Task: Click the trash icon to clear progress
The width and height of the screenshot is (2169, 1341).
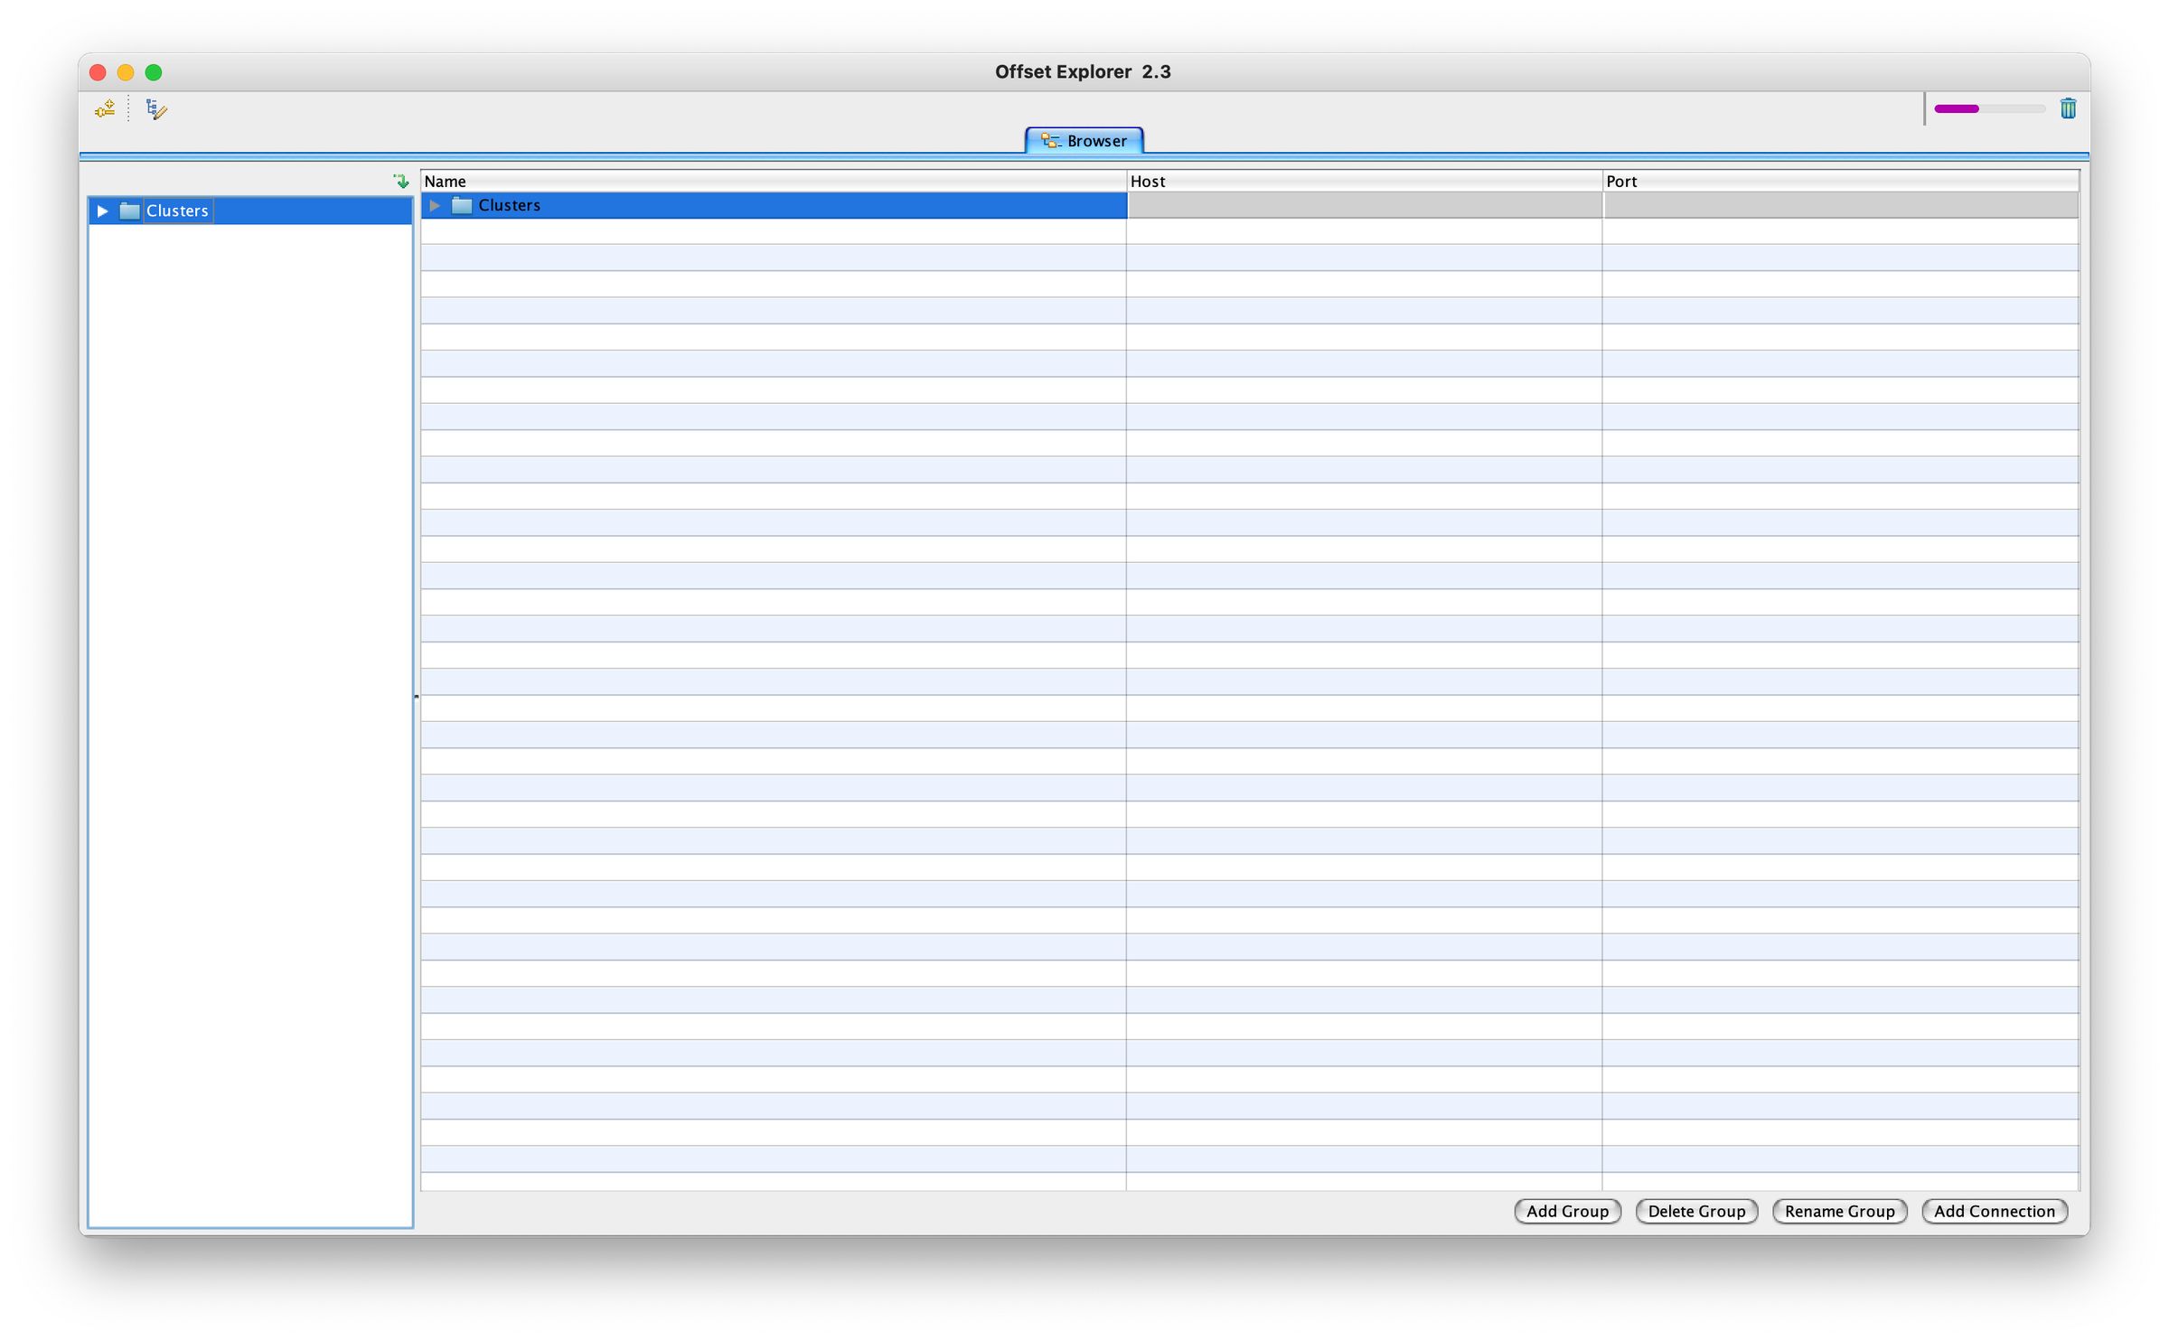Action: [x=2068, y=108]
